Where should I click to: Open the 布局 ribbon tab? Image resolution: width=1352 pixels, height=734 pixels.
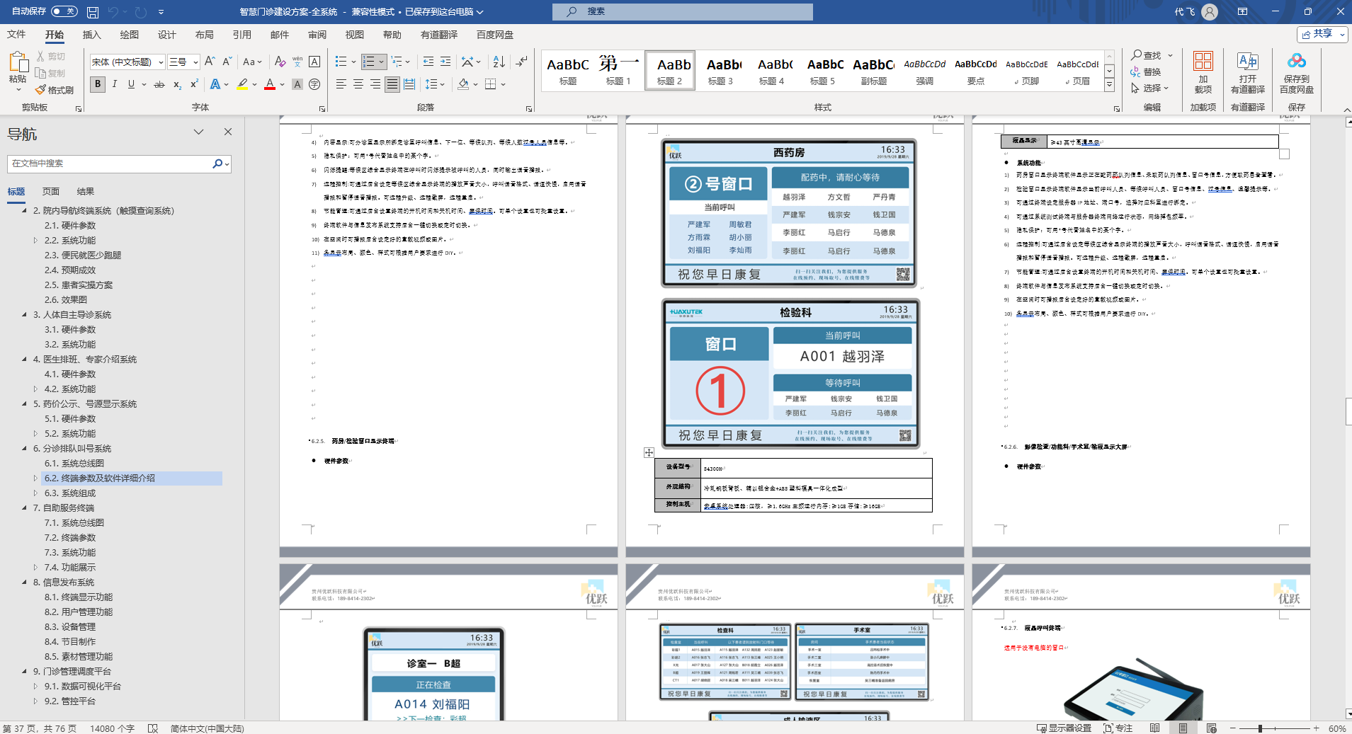(x=204, y=35)
